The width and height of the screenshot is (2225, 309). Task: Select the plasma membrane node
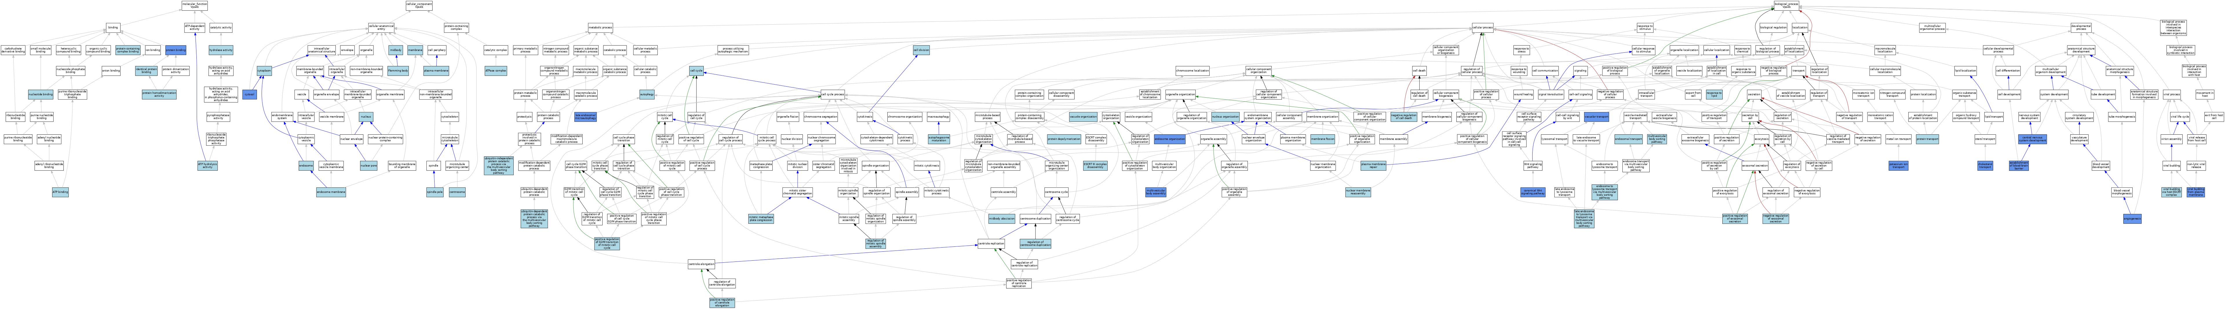(x=436, y=71)
